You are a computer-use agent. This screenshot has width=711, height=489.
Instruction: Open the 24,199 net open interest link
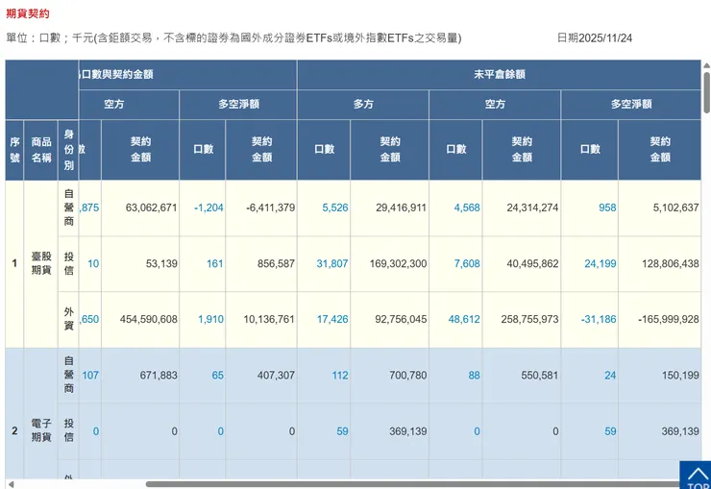[600, 263]
